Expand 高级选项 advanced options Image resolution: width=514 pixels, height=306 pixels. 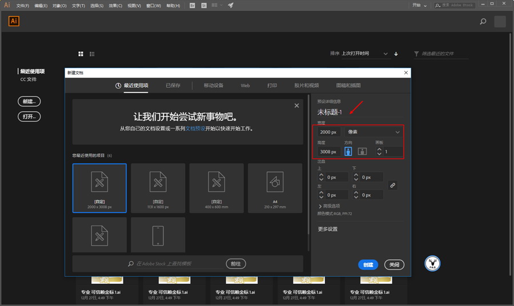point(329,206)
